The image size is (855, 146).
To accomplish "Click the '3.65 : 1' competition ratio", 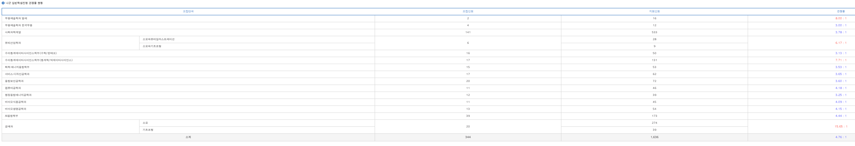I will (x=841, y=74).
